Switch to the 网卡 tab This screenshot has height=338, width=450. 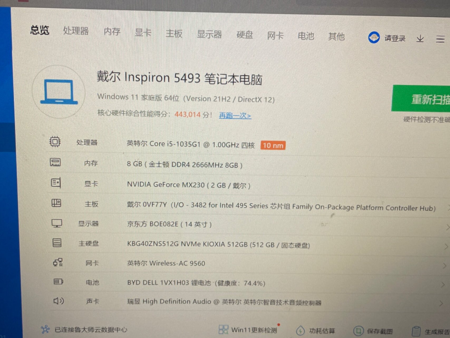[275, 35]
